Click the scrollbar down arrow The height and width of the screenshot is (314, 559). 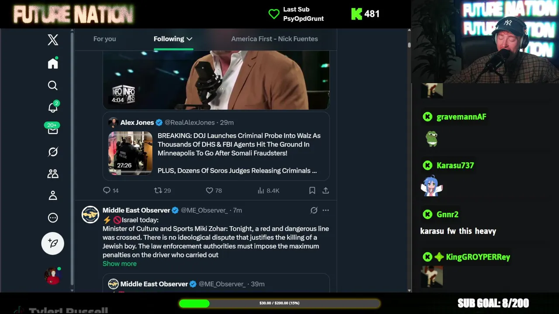[x=409, y=290]
